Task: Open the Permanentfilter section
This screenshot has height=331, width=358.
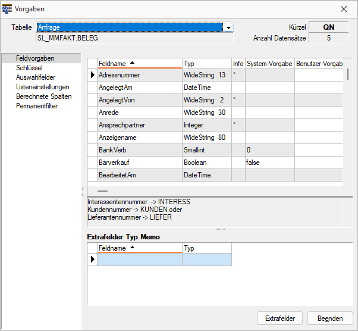Action: click(37, 106)
